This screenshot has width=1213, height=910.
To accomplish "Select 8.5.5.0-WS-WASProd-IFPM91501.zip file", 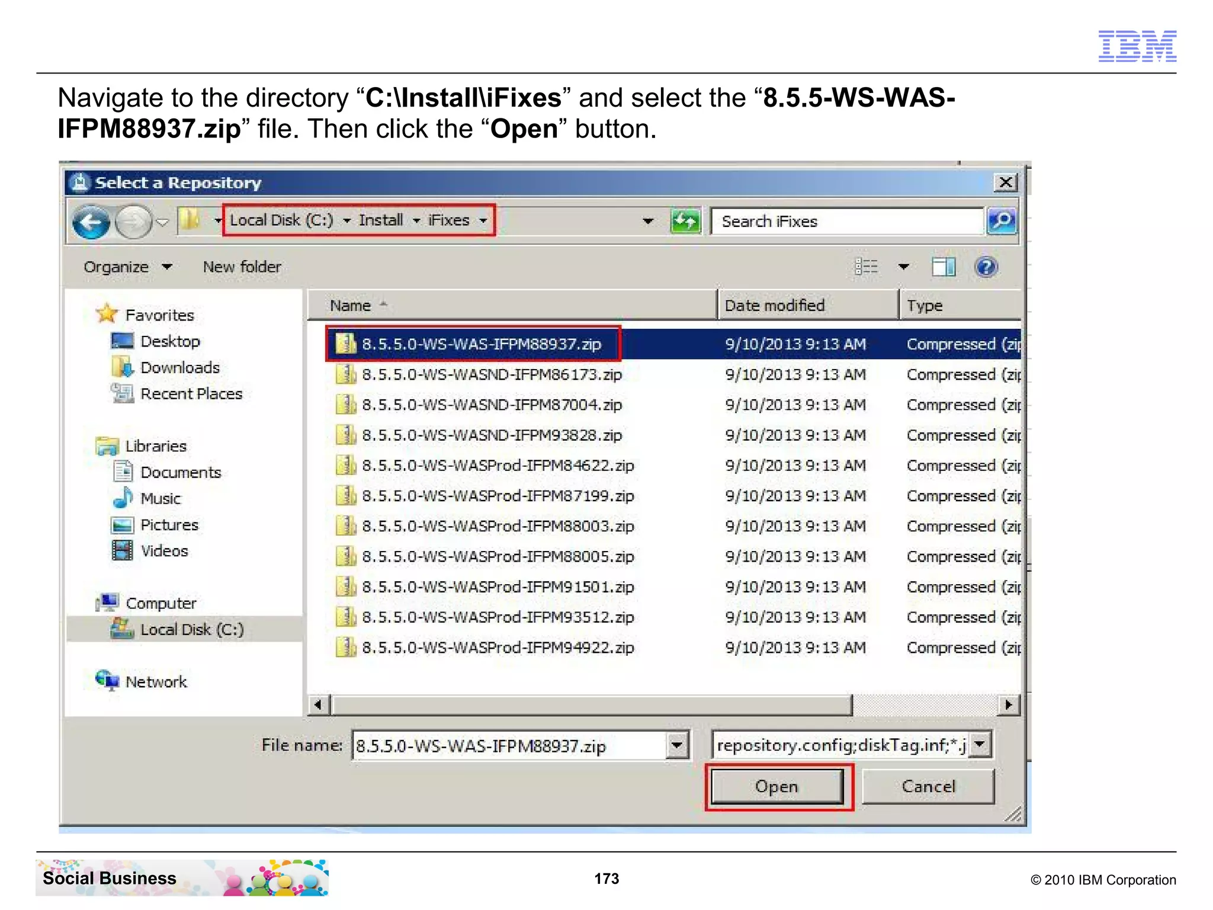I will (x=498, y=587).
